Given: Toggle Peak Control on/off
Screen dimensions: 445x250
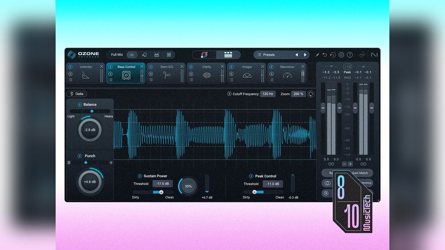Looking at the screenshot, I should (251, 176).
